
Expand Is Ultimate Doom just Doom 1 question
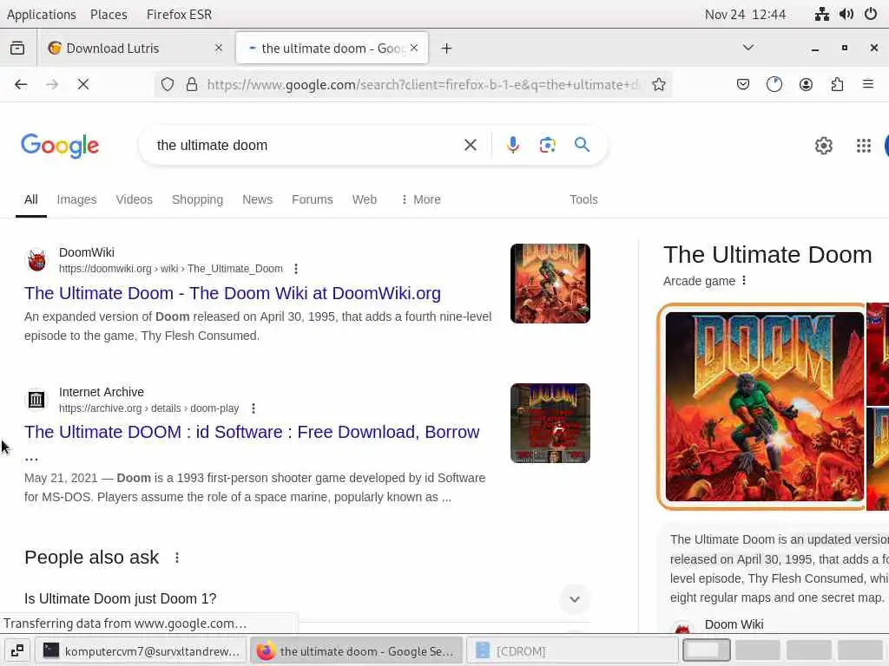click(x=575, y=599)
